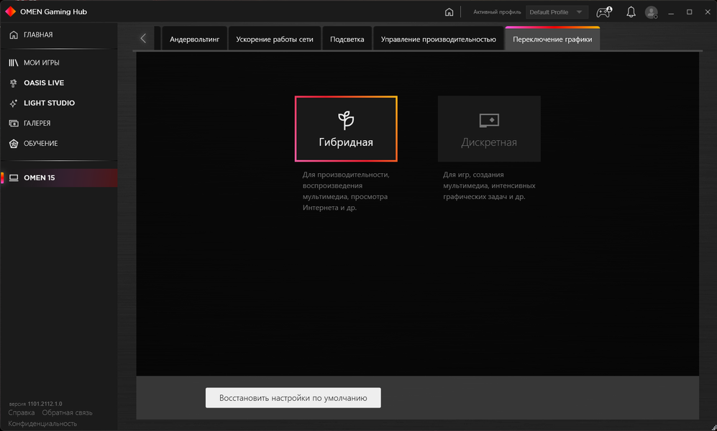This screenshot has height=431, width=717.
Task: Open МОИ ИГРЫ section
Action: [x=58, y=62]
